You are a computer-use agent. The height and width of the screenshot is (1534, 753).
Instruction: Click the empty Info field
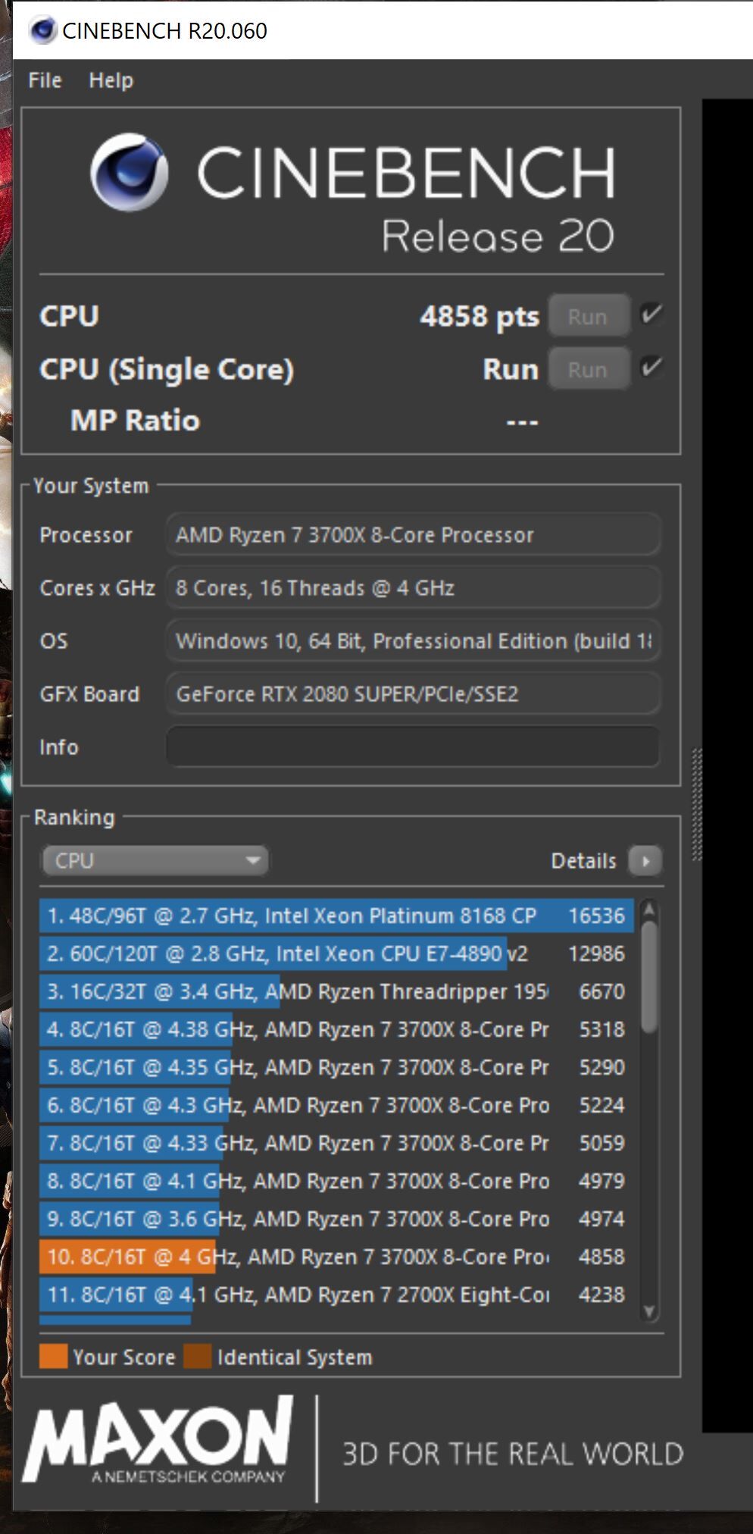[413, 747]
